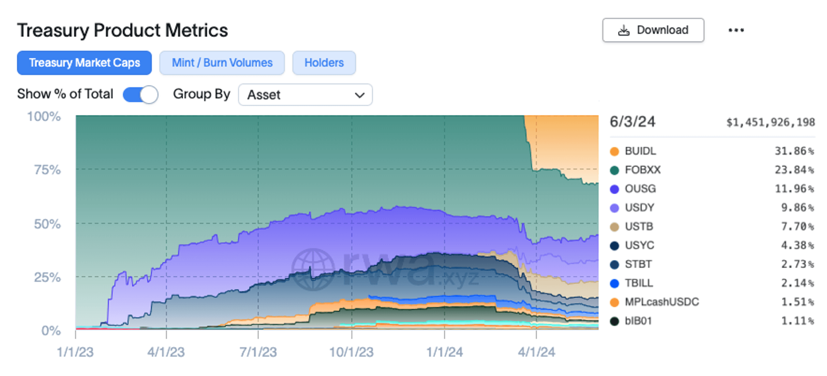Viewport: 827px width, 376px height.
Task: Click the 6/3/24 date heading
Action: coord(632,122)
